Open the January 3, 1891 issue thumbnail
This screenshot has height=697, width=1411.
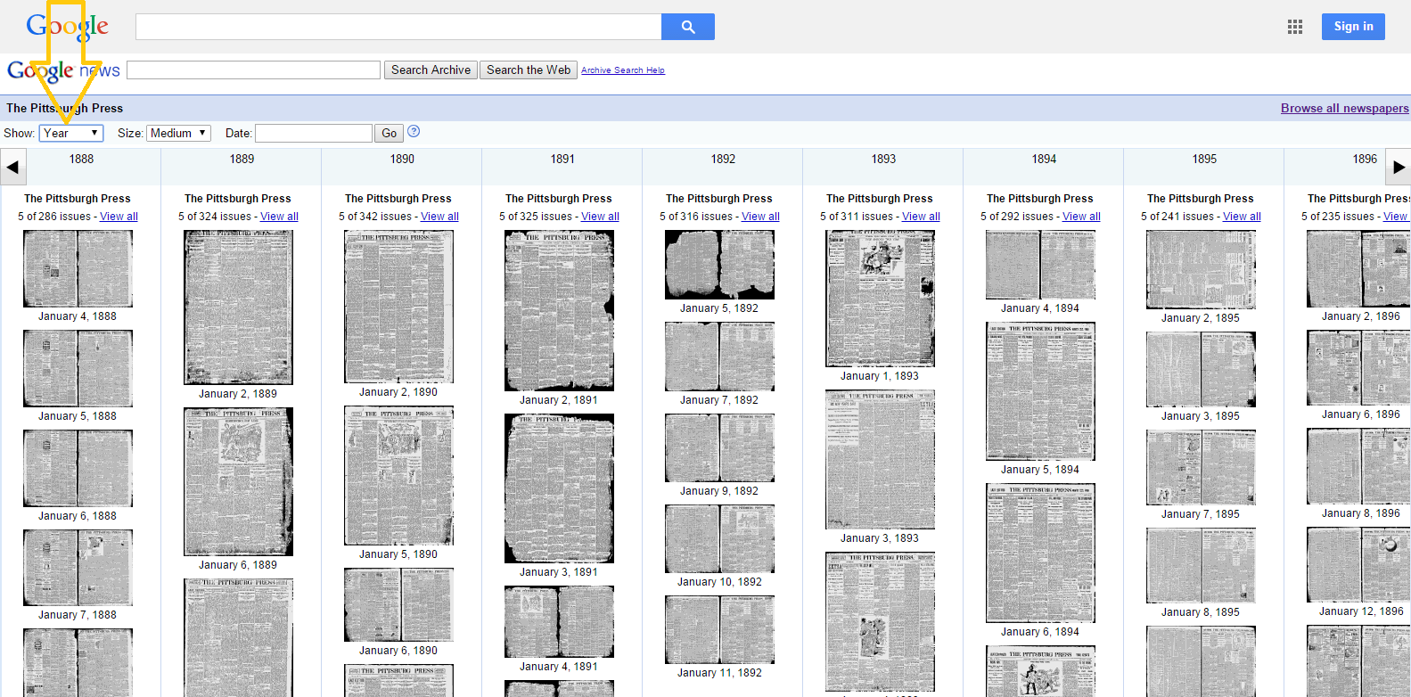coord(559,488)
